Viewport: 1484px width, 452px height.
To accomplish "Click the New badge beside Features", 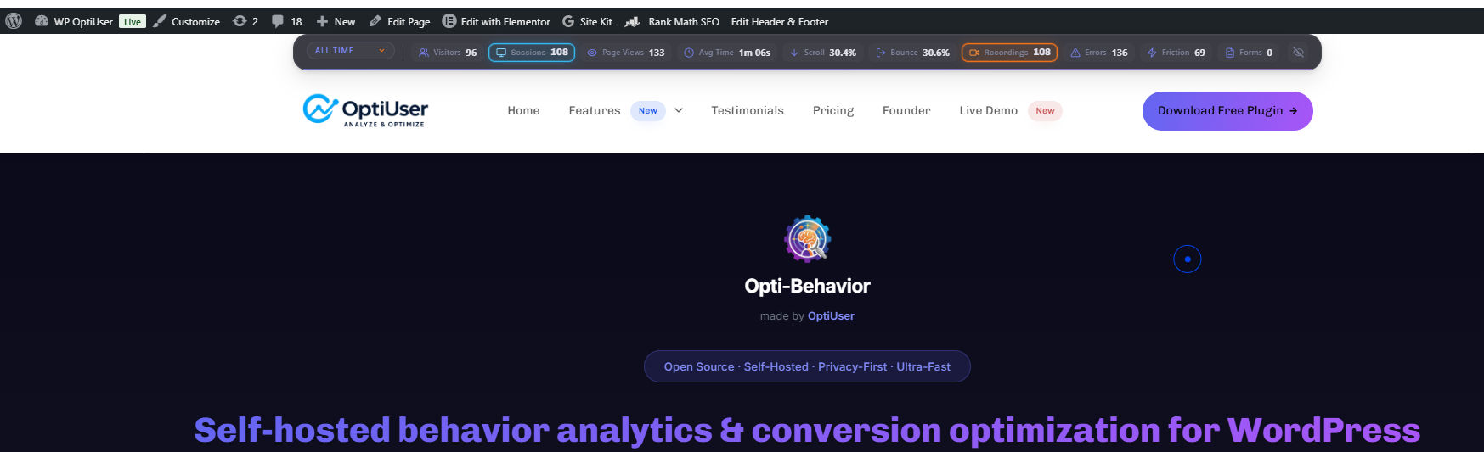I will pyautogui.click(x=648, y=111).
